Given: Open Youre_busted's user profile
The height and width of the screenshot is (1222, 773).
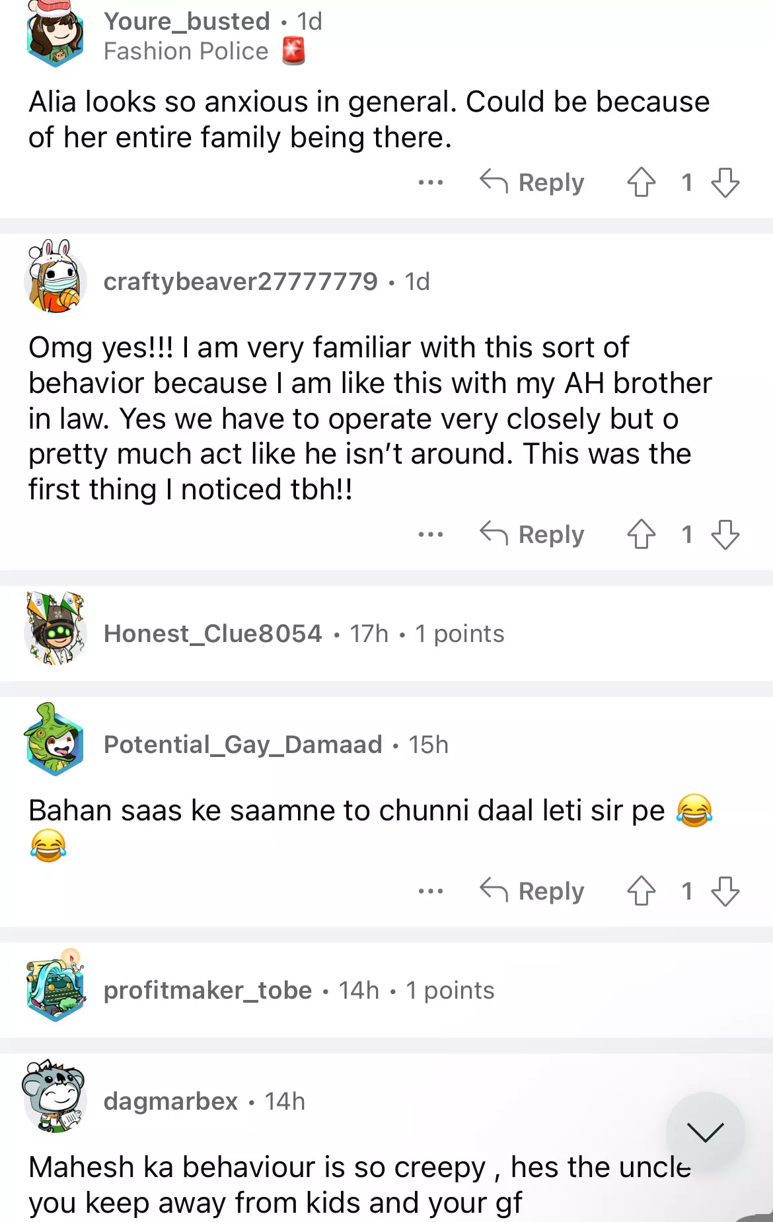Looking at the screenshot, I should tap(187, 21).
